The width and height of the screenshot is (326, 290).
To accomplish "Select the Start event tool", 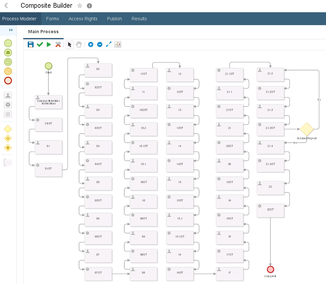I will coord(8,43).
